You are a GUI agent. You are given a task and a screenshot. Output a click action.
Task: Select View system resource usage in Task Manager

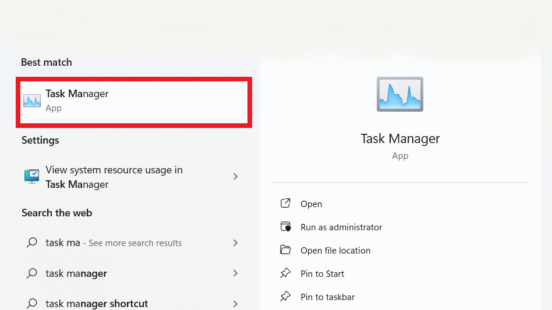click(x=134, y=177)
